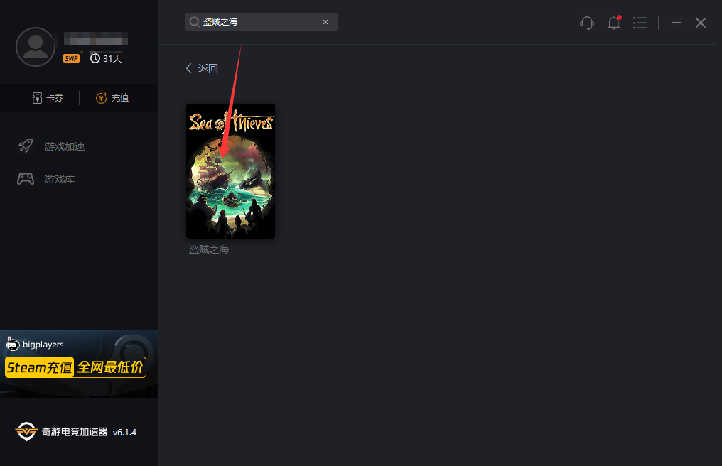This screenshot has width=722, height=466.
Task: Click into the 盗贼之海 search field
Action: point(261,22)
